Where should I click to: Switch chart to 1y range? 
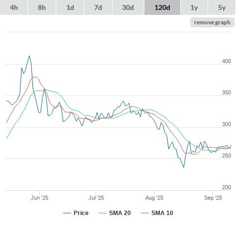(194, 7)
